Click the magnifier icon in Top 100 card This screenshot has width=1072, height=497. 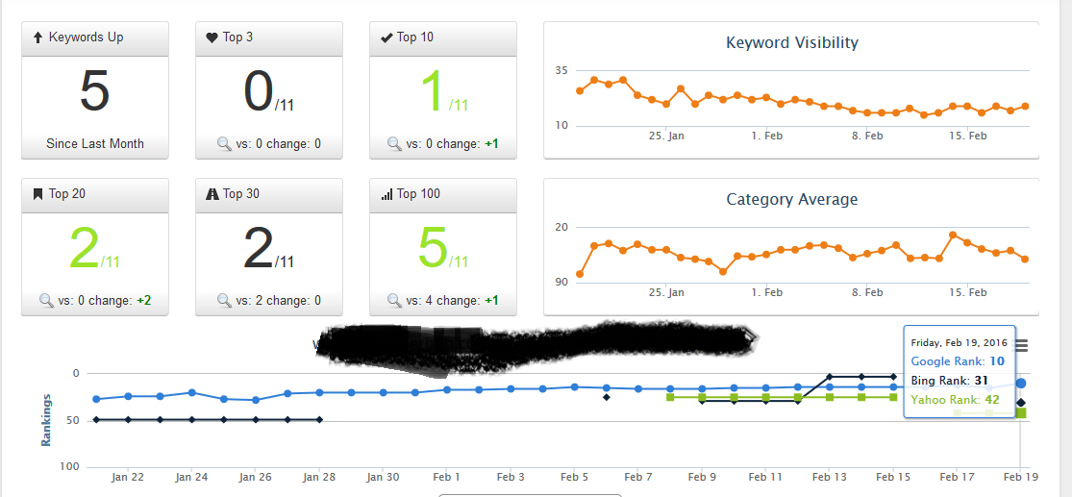tap(394, 300)
